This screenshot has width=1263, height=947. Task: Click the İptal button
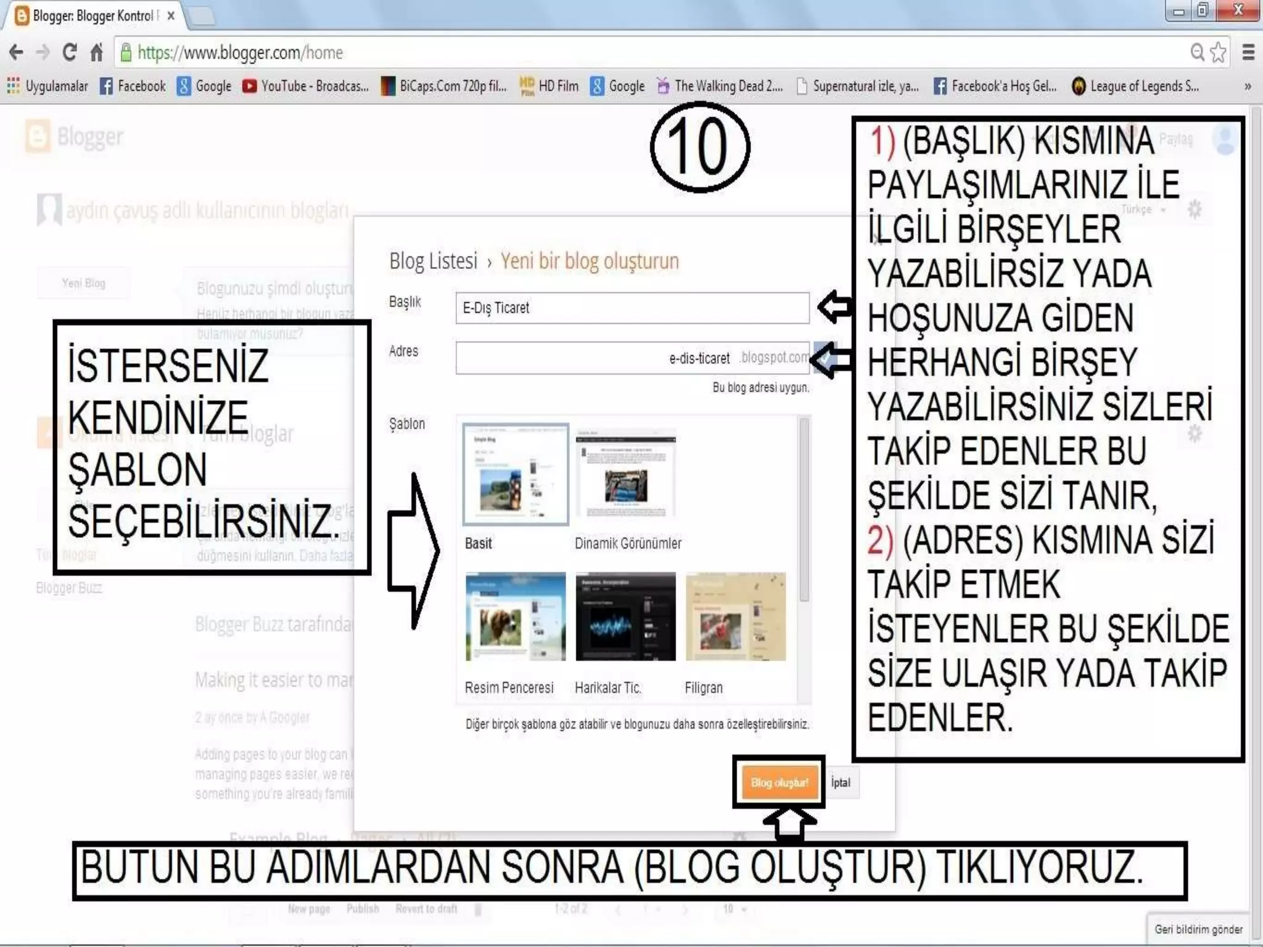[x=841, y=782]
